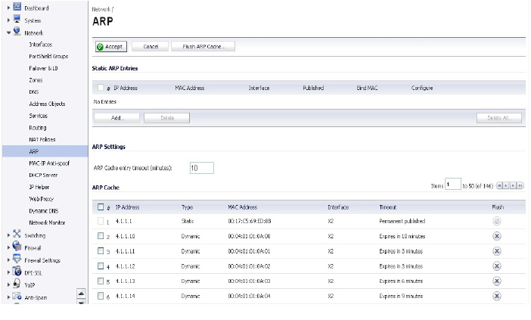Image resolution: width=531 pixels, height=320 pixels.
Task: Click disabled flush icon for 4.1.1.1
Action: 496,221
